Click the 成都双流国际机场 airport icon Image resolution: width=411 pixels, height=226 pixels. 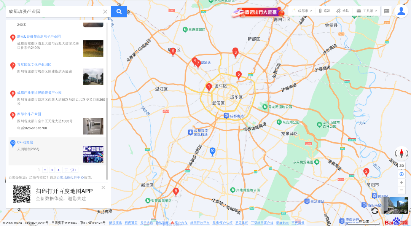pyautogui.click(x=191, y=132)
